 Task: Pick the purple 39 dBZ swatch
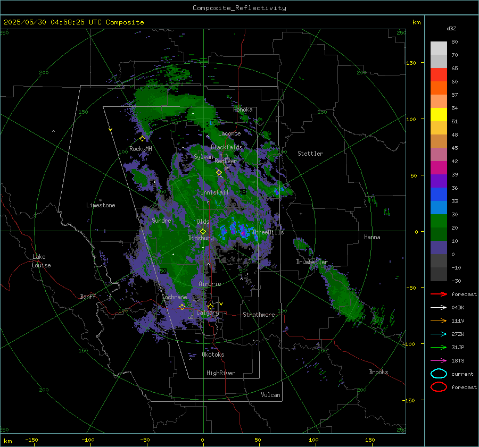click(x=439, y=181)
